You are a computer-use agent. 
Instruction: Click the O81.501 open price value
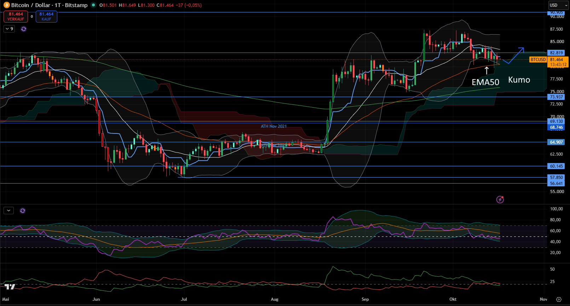[108, 5]
